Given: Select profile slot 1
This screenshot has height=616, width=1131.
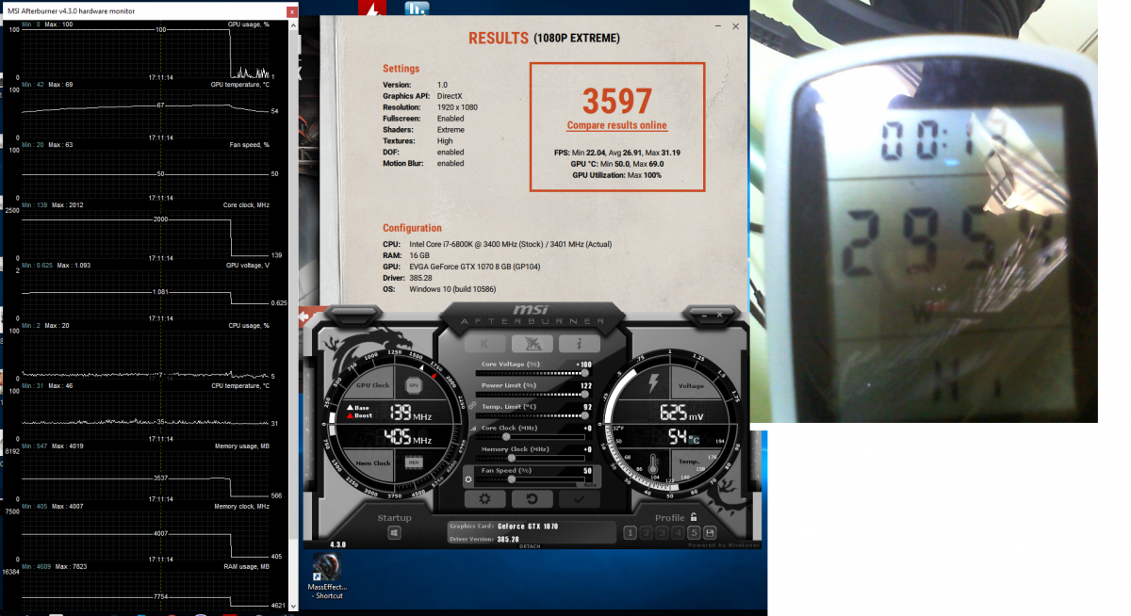Looking at the screenshot, I should click(x=630, y=533).
